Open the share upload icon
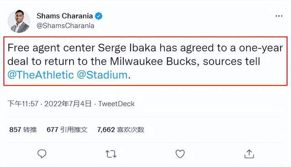291x167 pixels. 249,154
